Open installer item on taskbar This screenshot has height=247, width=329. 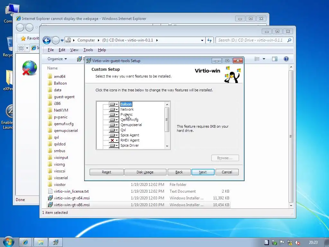pyautogui.click(x=56, y=242)
